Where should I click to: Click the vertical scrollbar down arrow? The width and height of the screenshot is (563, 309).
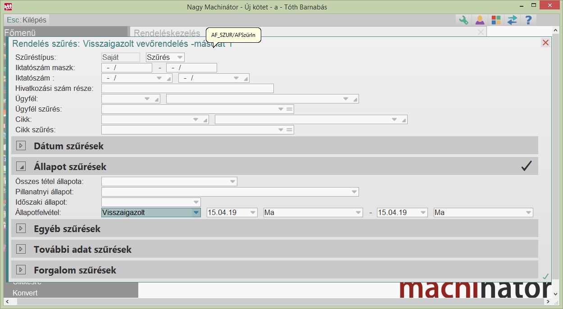point(555,294)
